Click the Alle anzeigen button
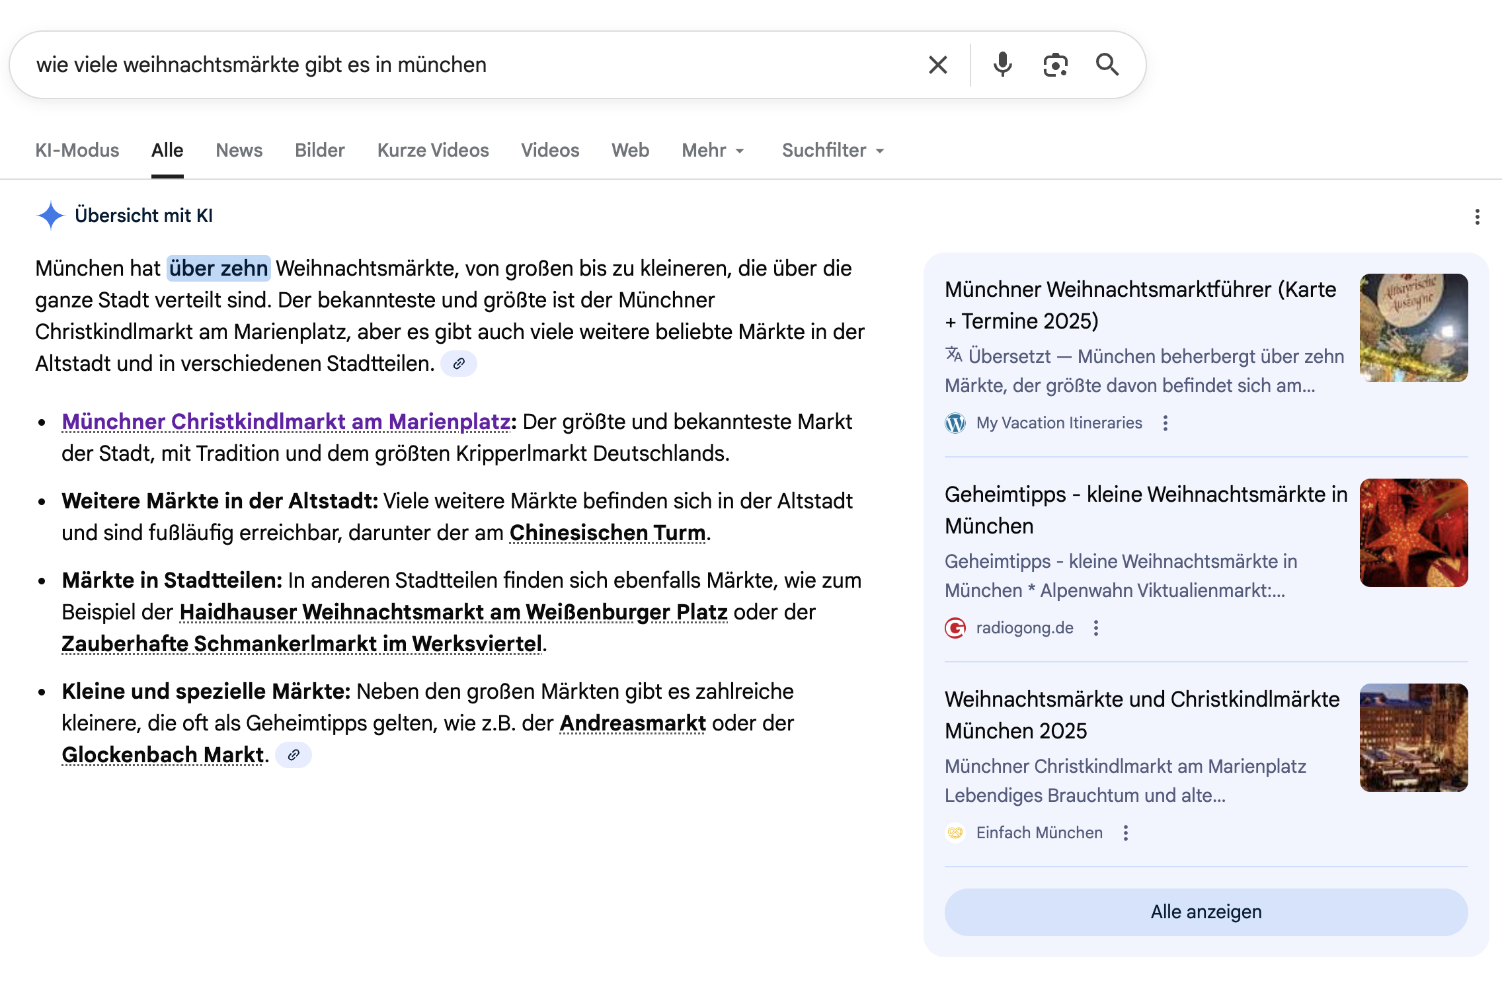The image size is (1502, 985). [1206, 912]
